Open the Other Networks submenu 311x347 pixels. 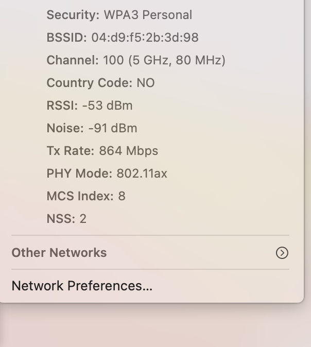(59, 253)
